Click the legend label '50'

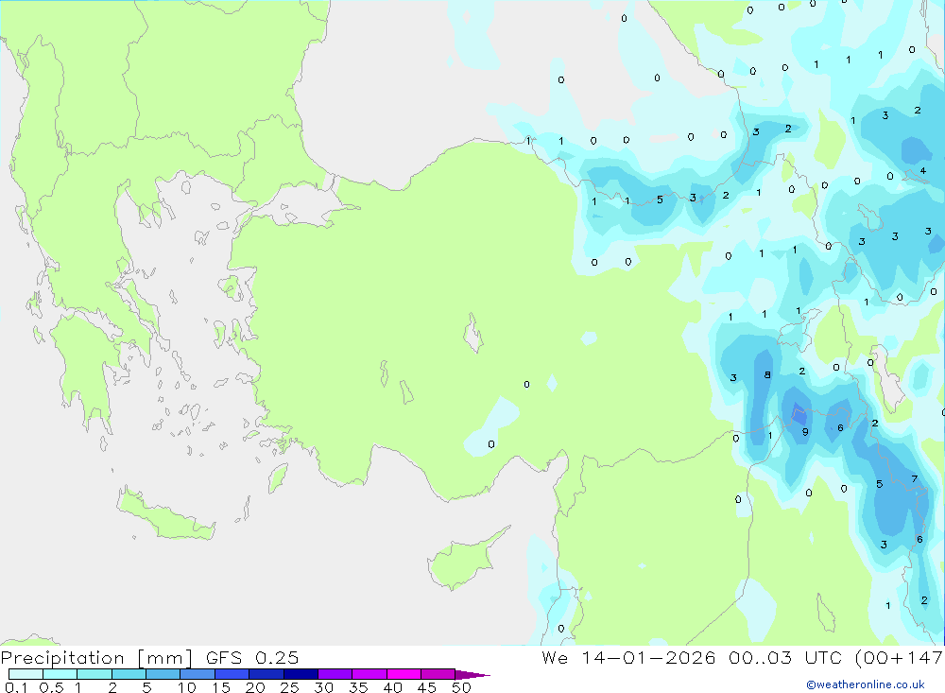click(461, 687)
